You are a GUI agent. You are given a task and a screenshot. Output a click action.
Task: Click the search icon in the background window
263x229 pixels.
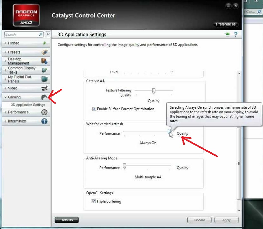point(259,12)
